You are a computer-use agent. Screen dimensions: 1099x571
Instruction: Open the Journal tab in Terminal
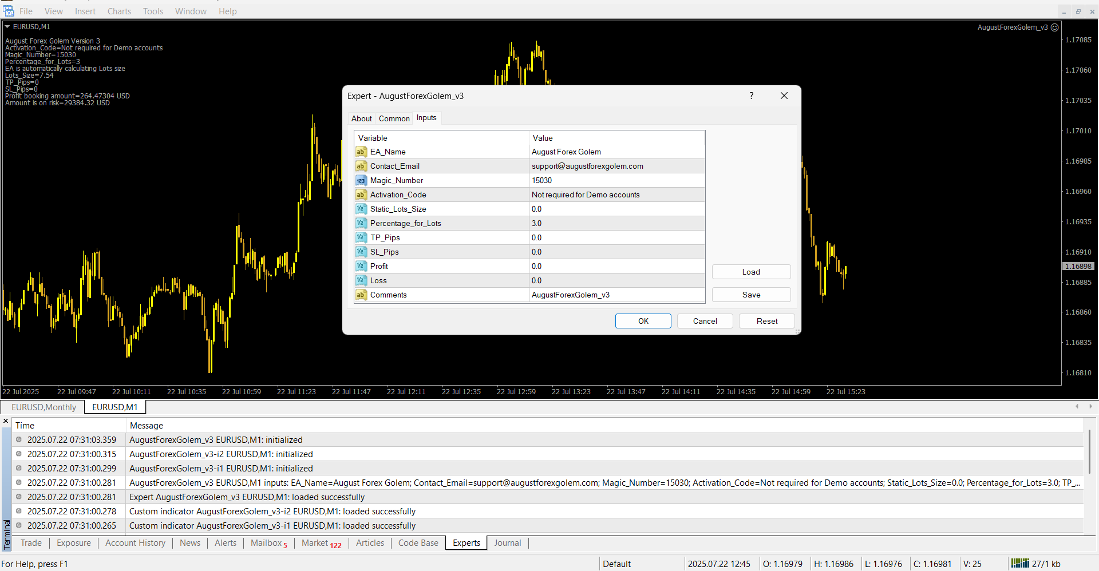[507, 543]
